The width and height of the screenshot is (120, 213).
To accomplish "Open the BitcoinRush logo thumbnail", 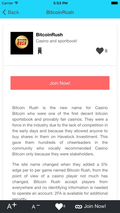I will (22, 43).
